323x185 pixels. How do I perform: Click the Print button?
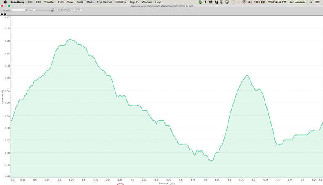pyautogui.click(x=78, y=9)
